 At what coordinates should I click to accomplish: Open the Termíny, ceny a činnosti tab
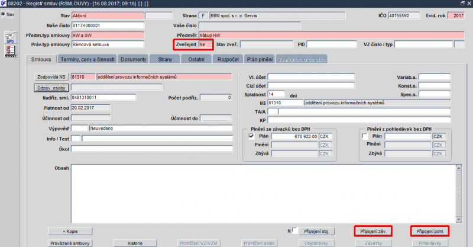[x=88, y=59]
